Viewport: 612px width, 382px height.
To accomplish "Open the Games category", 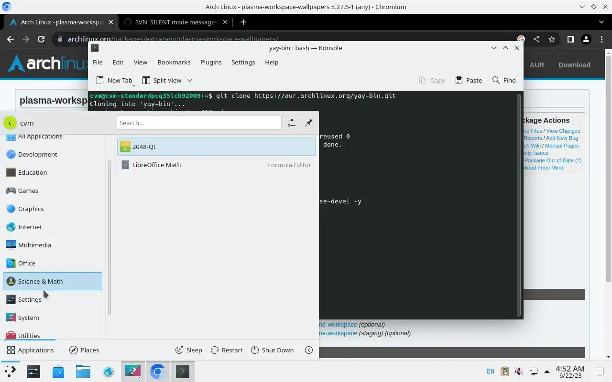I will (53, 191).
